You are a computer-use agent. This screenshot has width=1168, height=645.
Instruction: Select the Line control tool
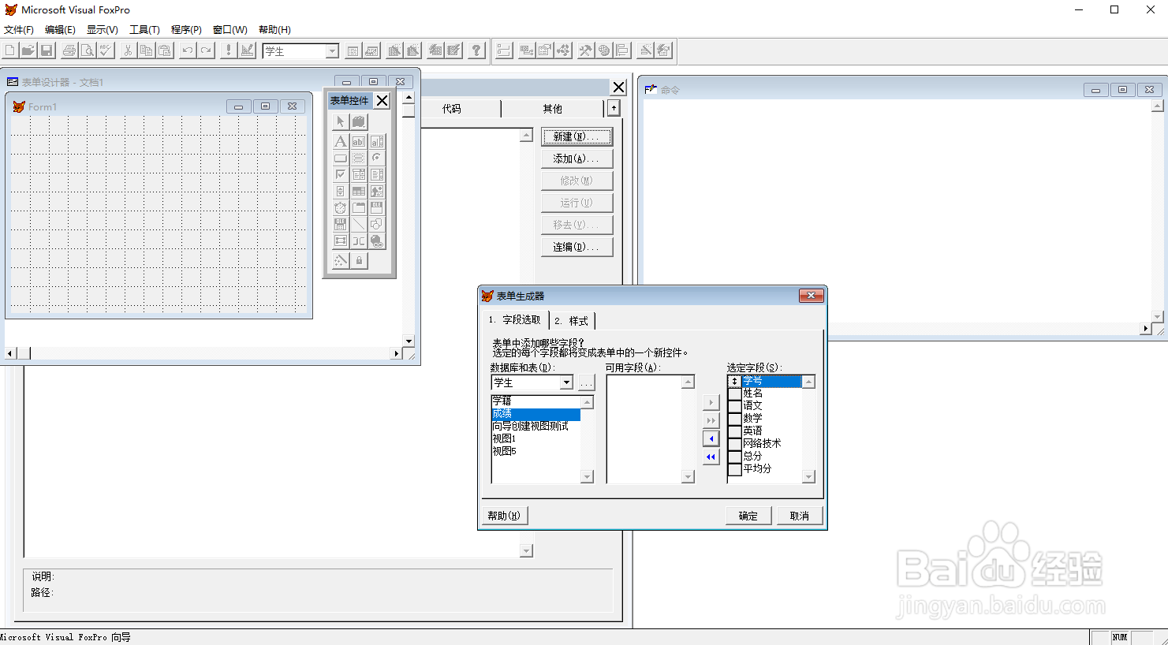tap(358, 224)
